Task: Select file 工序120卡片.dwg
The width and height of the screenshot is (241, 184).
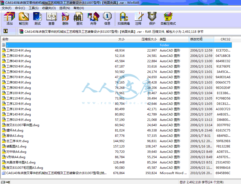Action: (19, 104)
